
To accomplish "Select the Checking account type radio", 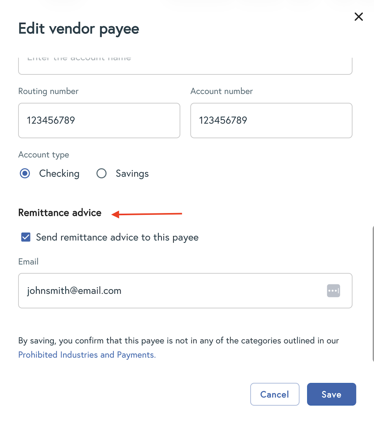I will (25, 174).
